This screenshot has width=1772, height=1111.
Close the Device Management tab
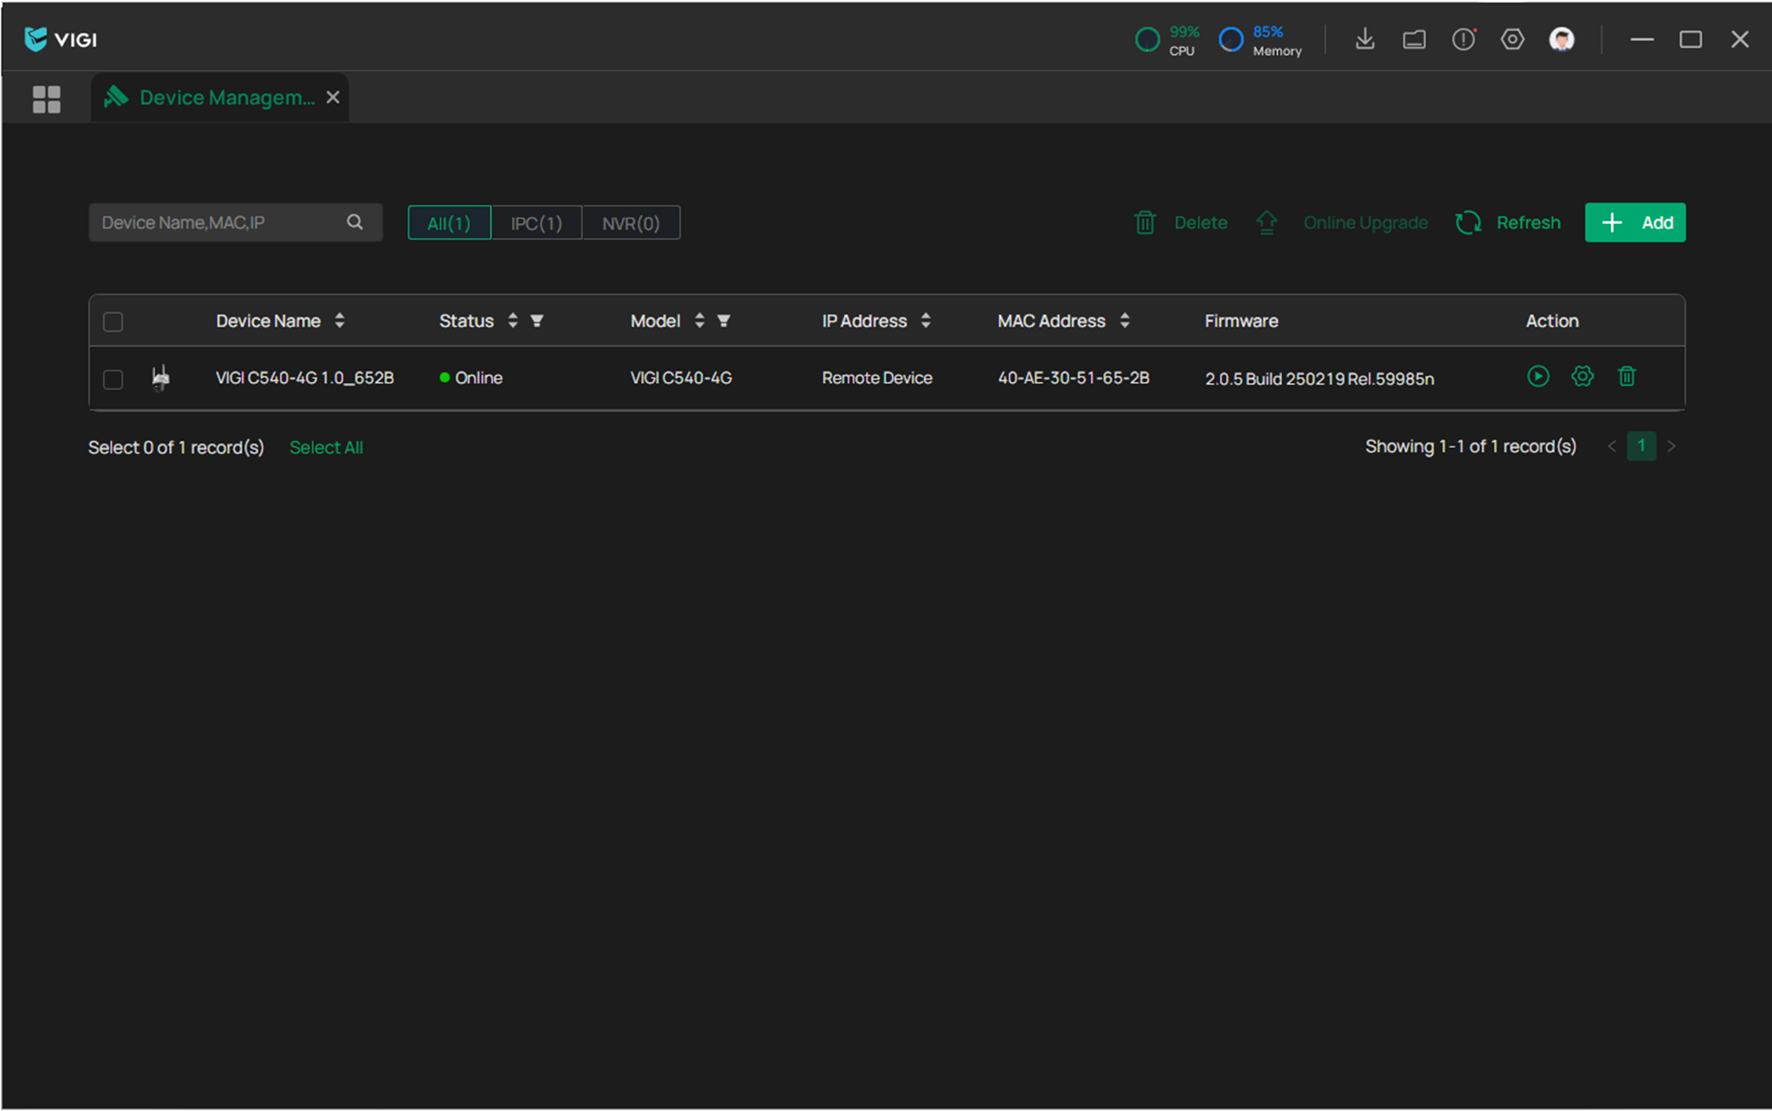[x=333, y=97]
